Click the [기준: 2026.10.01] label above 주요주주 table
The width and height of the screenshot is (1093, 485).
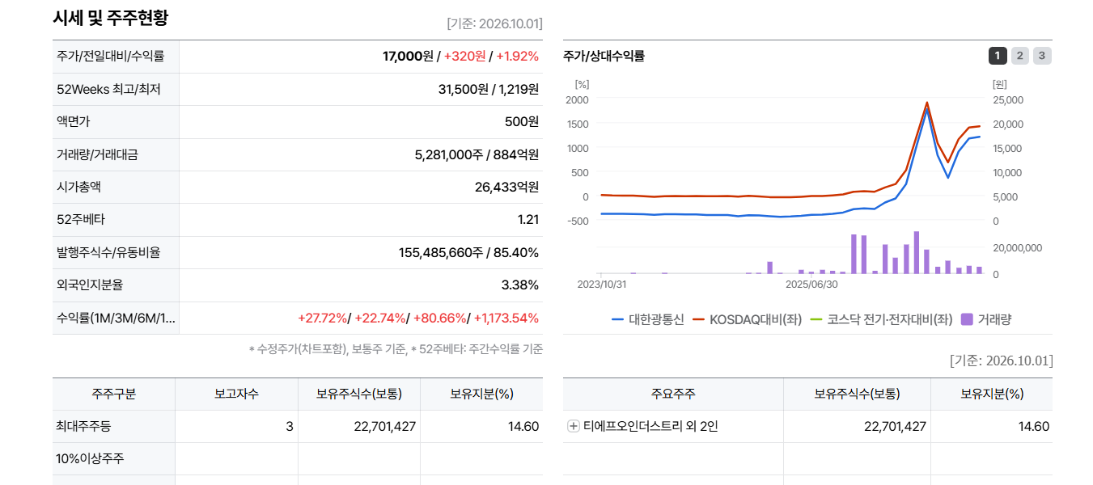(x=1002, y=361)
